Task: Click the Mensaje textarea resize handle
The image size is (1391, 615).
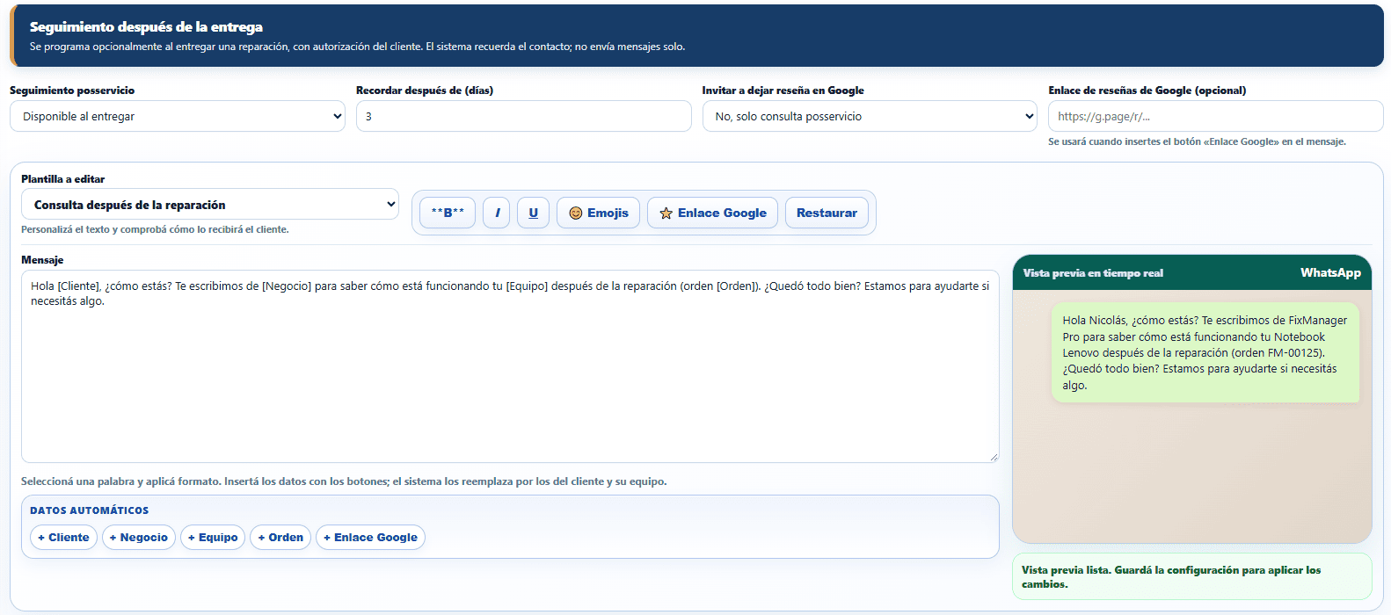Action: [x=994, y=457]
